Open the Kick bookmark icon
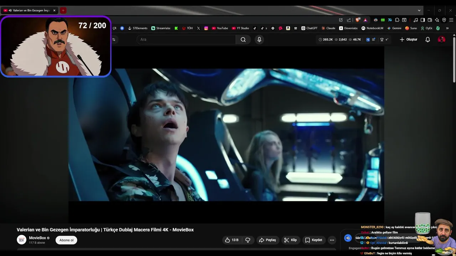 click(176, 28)
